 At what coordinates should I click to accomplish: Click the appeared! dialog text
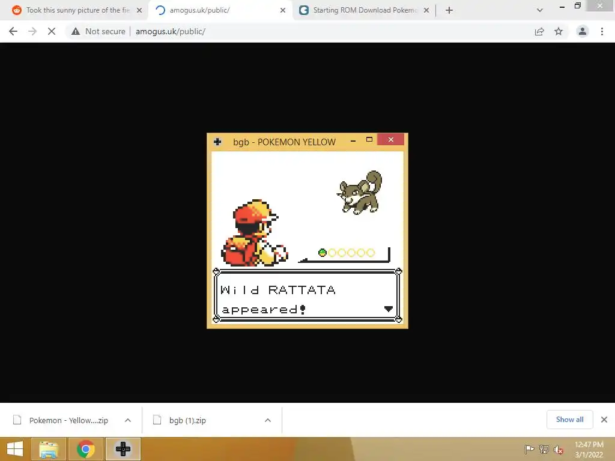[264, 310]
